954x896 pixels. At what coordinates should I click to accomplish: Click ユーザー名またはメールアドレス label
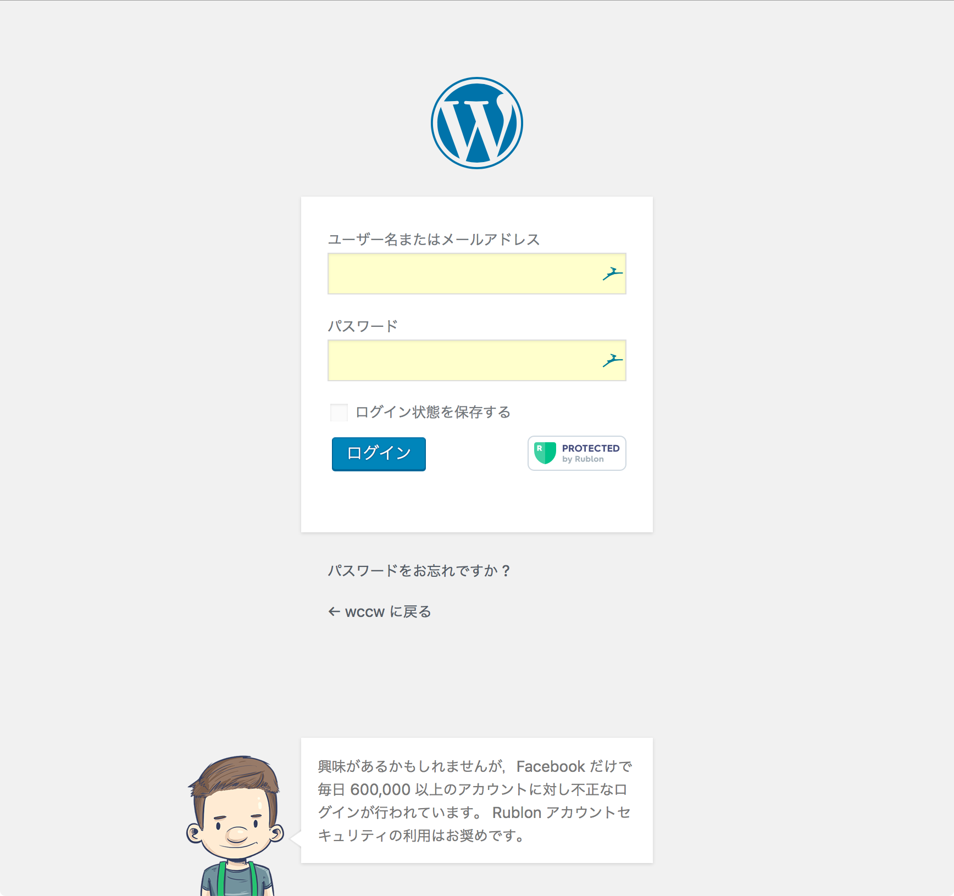[434, 240]
